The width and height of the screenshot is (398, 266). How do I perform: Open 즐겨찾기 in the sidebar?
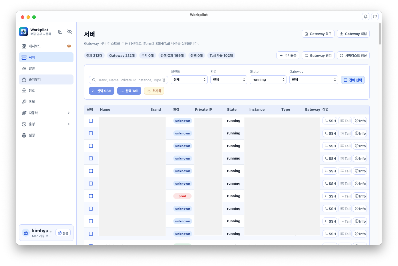(x=46, y=79)
